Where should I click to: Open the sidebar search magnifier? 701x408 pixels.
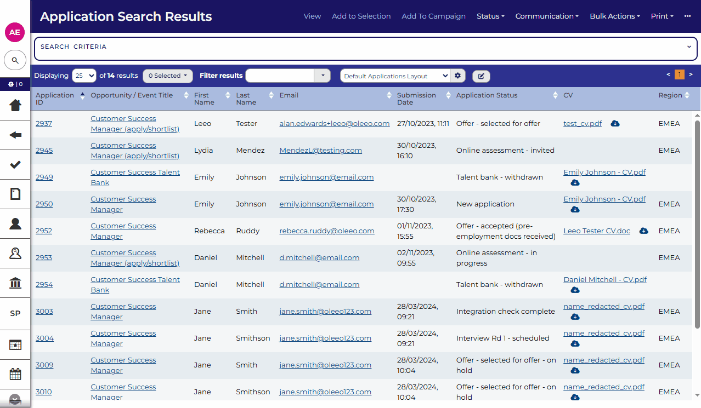pyautogui.click(x=15, y=60)
